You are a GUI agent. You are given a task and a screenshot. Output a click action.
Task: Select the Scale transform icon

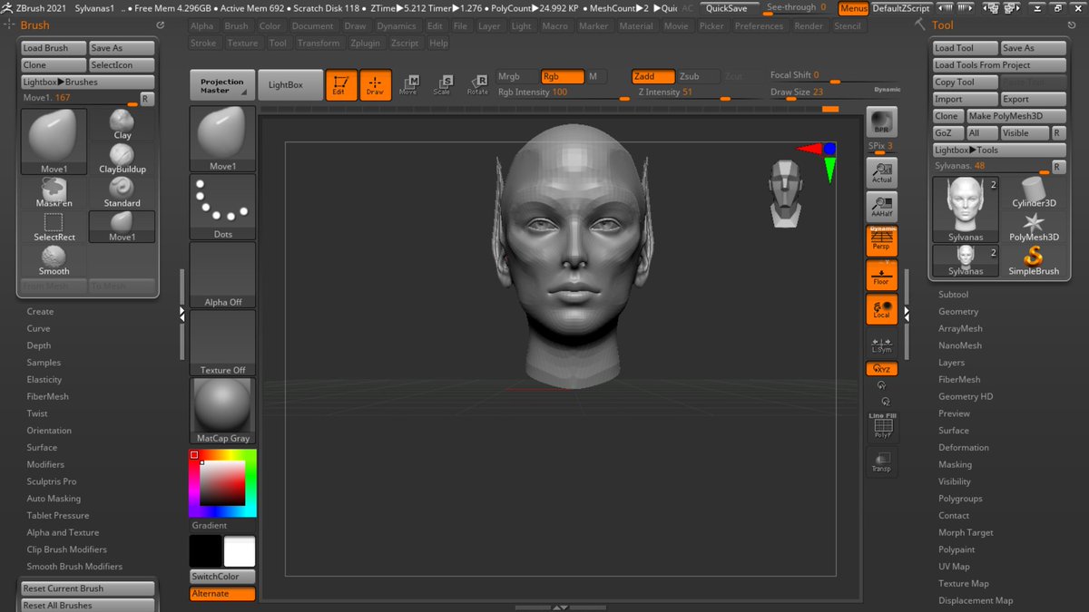click(x=442, y=85)
